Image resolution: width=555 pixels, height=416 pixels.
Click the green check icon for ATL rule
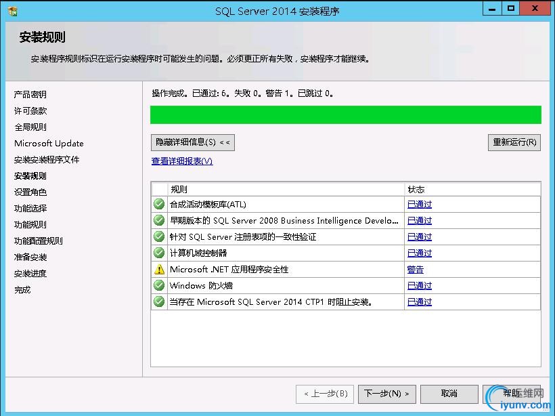159,204
